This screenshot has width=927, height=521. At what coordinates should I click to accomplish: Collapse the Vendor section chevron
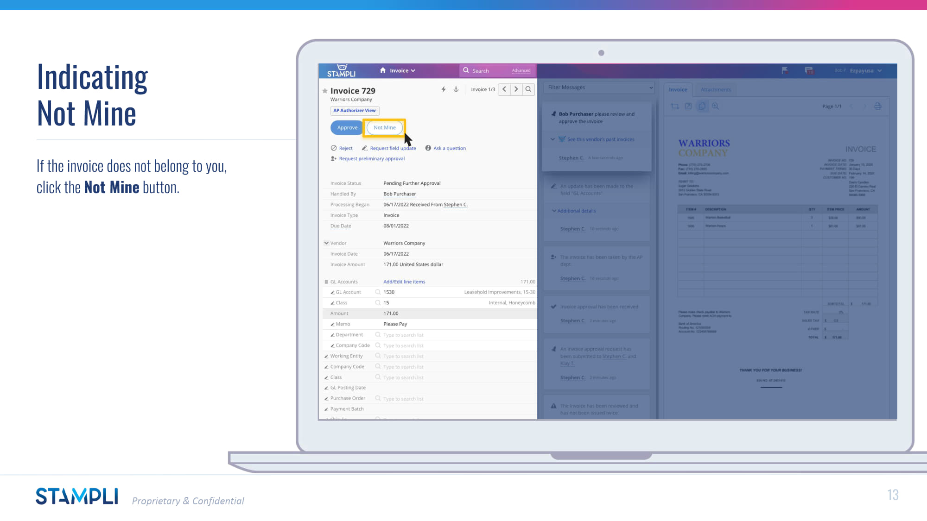point(326,243)
